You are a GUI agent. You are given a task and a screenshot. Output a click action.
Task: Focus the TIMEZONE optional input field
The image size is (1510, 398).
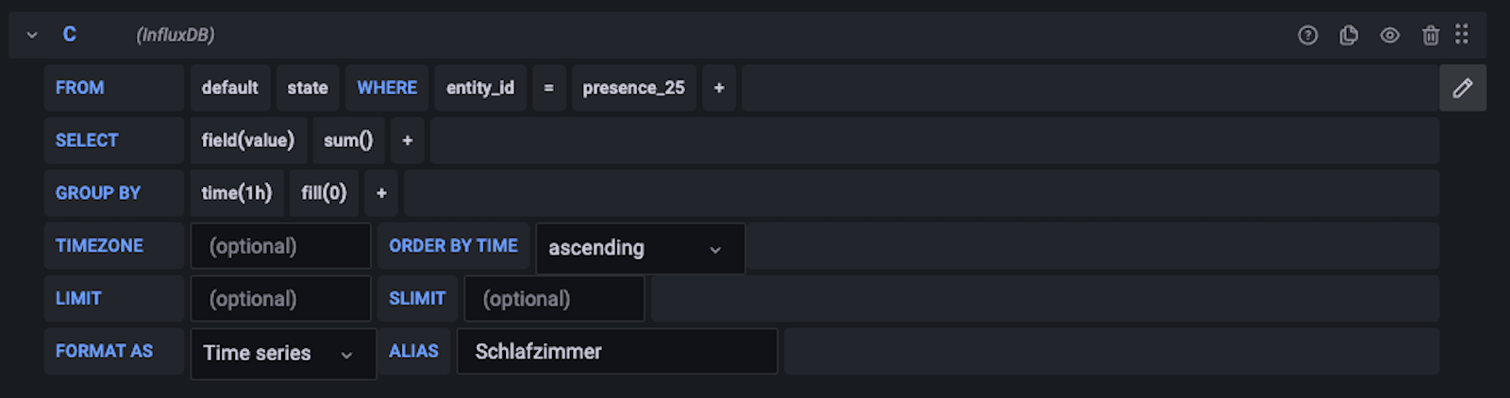click(280, 246)
